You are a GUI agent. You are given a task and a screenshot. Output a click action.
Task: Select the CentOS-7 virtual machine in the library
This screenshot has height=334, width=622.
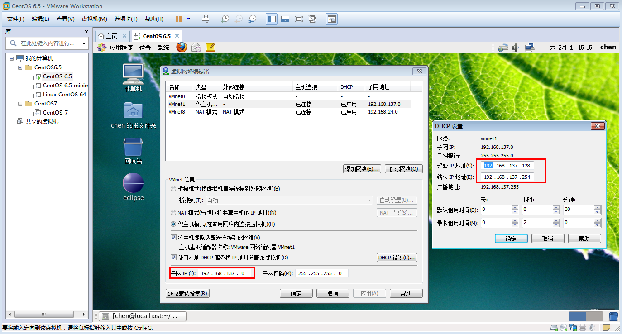click(55, 113)
